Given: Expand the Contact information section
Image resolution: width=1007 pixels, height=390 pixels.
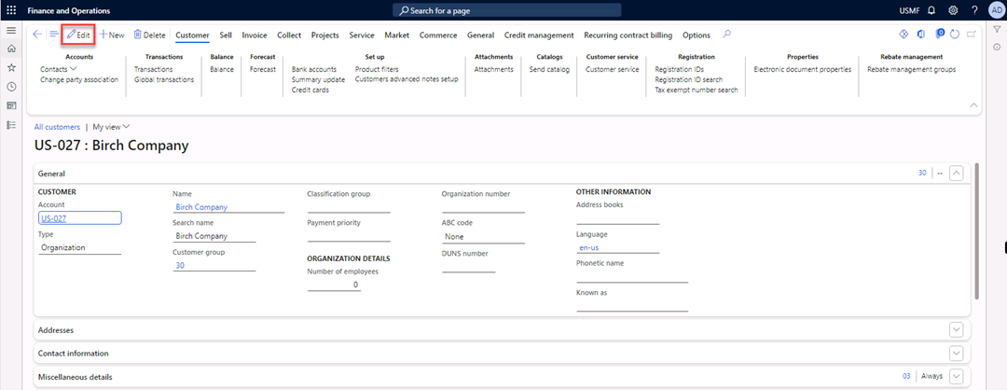Looking at the screenshot, I should click(x=957, y=354).
